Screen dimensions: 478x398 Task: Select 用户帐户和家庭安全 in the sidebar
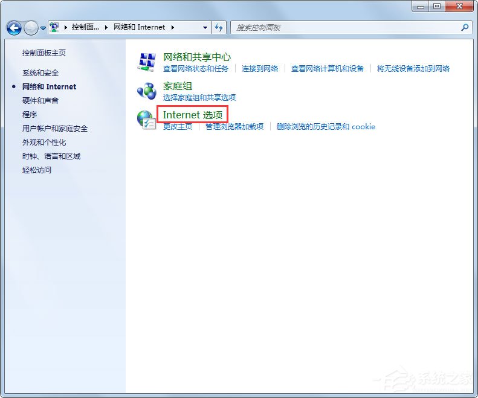point(55,129)
